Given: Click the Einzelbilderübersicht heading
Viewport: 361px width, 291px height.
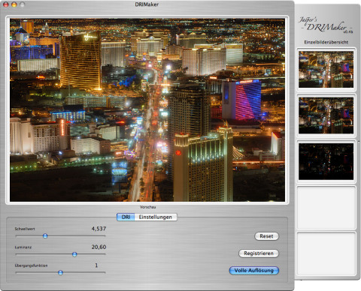Looking at the screenshot, I should 326,42.
